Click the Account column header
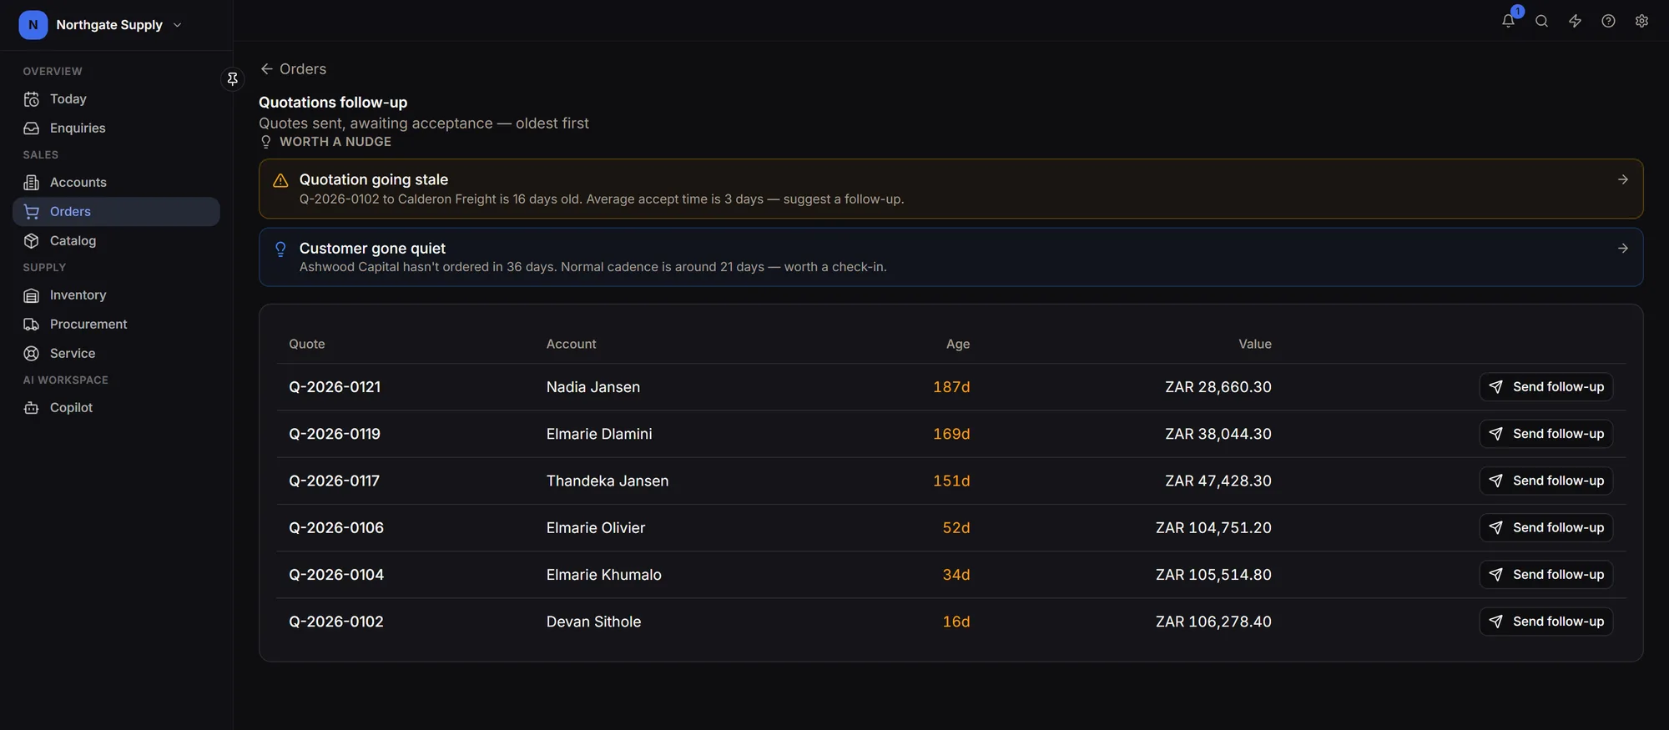Image resolution: width=1669 pixels, height=730 pixels. (x=572, y=344)
